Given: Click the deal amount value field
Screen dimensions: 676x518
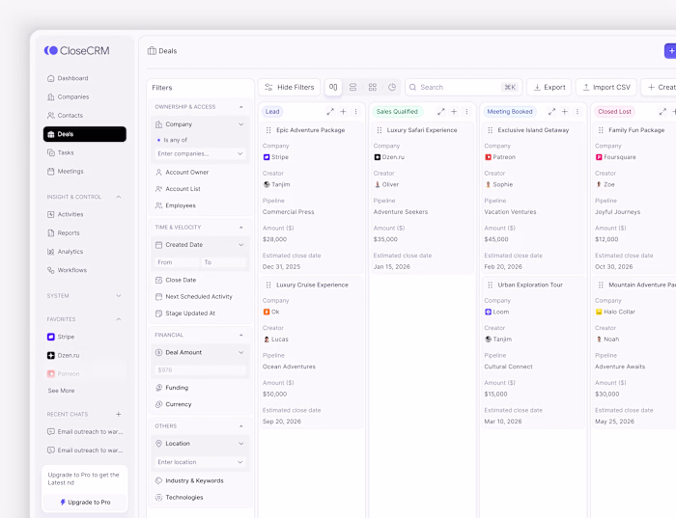Looking at the screenshot, I should [x=201, y=369].
